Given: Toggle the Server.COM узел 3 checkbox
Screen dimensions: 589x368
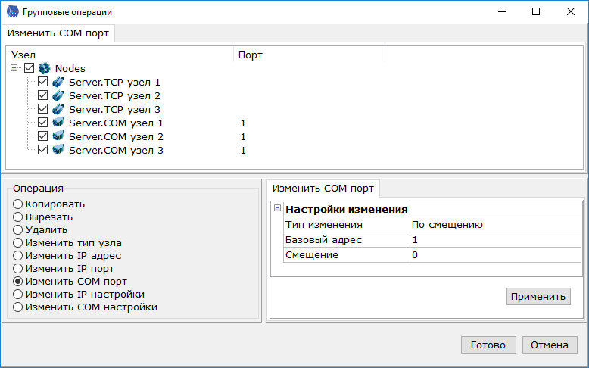Looking at the screenshot, I should tap(43, 150).
